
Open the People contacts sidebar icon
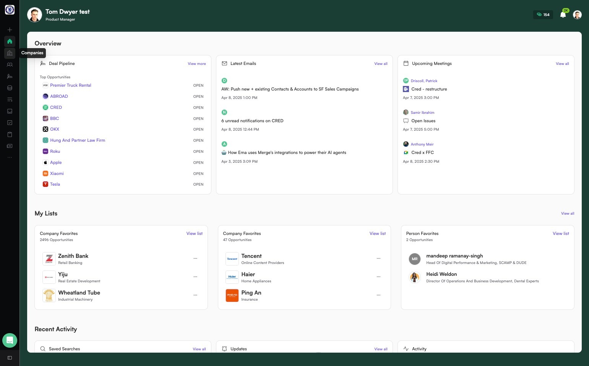pyautogui.click(x=10, y=65)
